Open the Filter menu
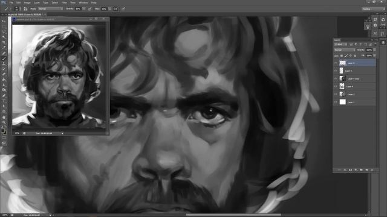The width and height of the screenshot is (387, 217). coord(64,2)
